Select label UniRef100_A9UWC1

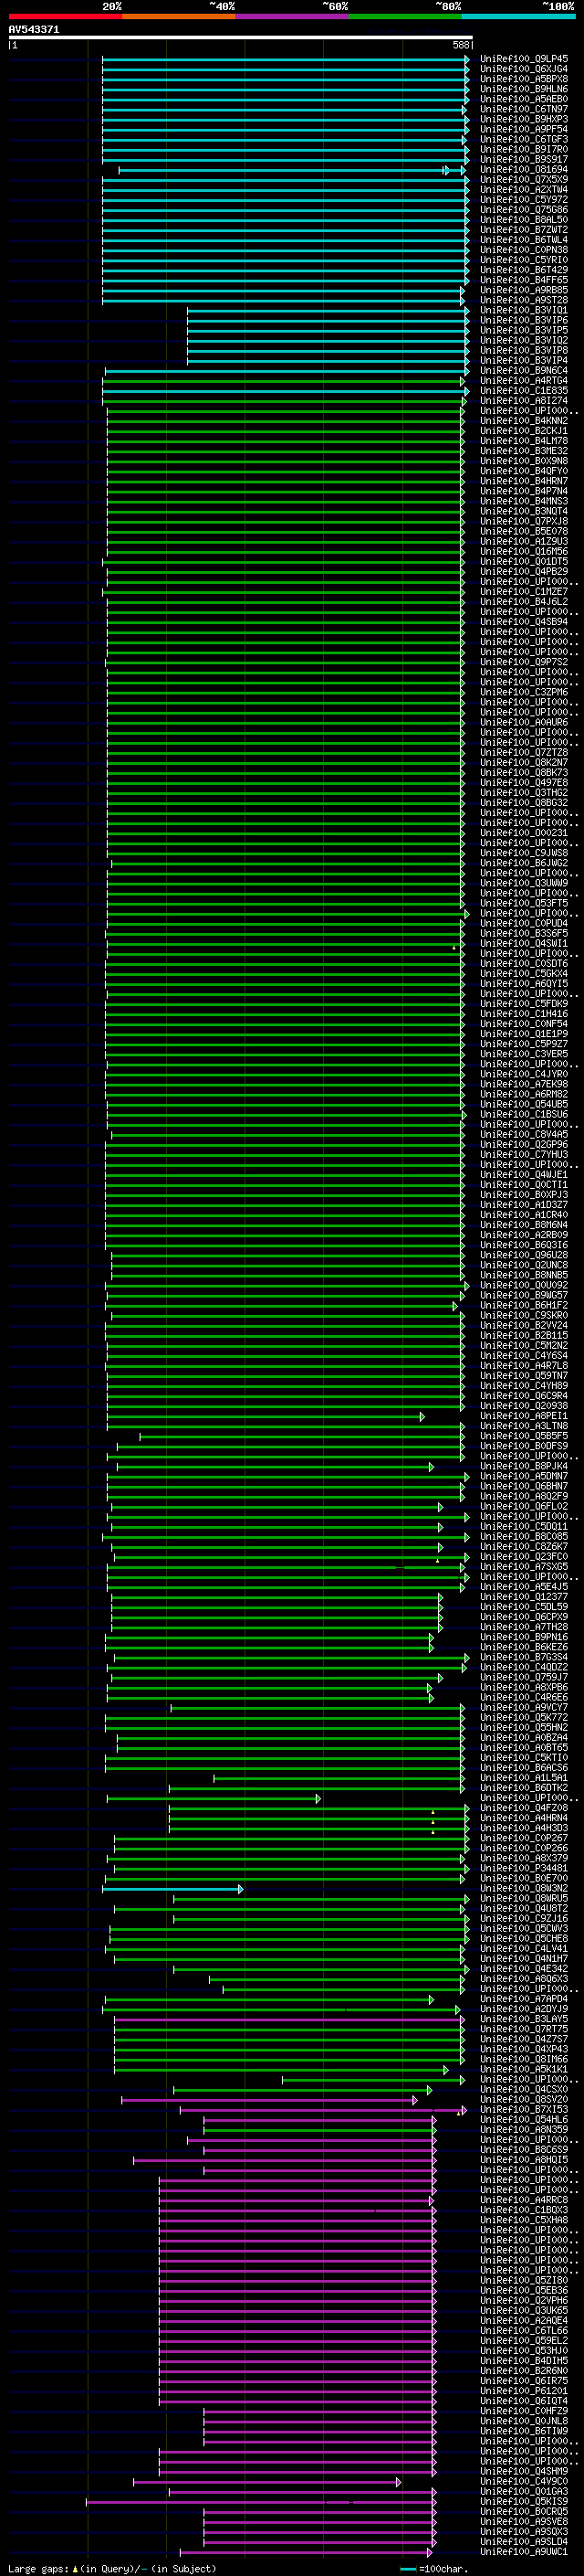pos(524,2552)
